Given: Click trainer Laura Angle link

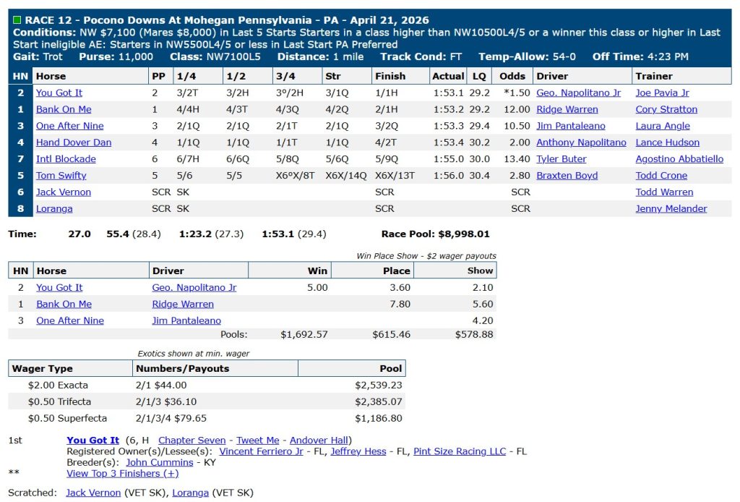Looking at the screenshot, I should [663, 126].
